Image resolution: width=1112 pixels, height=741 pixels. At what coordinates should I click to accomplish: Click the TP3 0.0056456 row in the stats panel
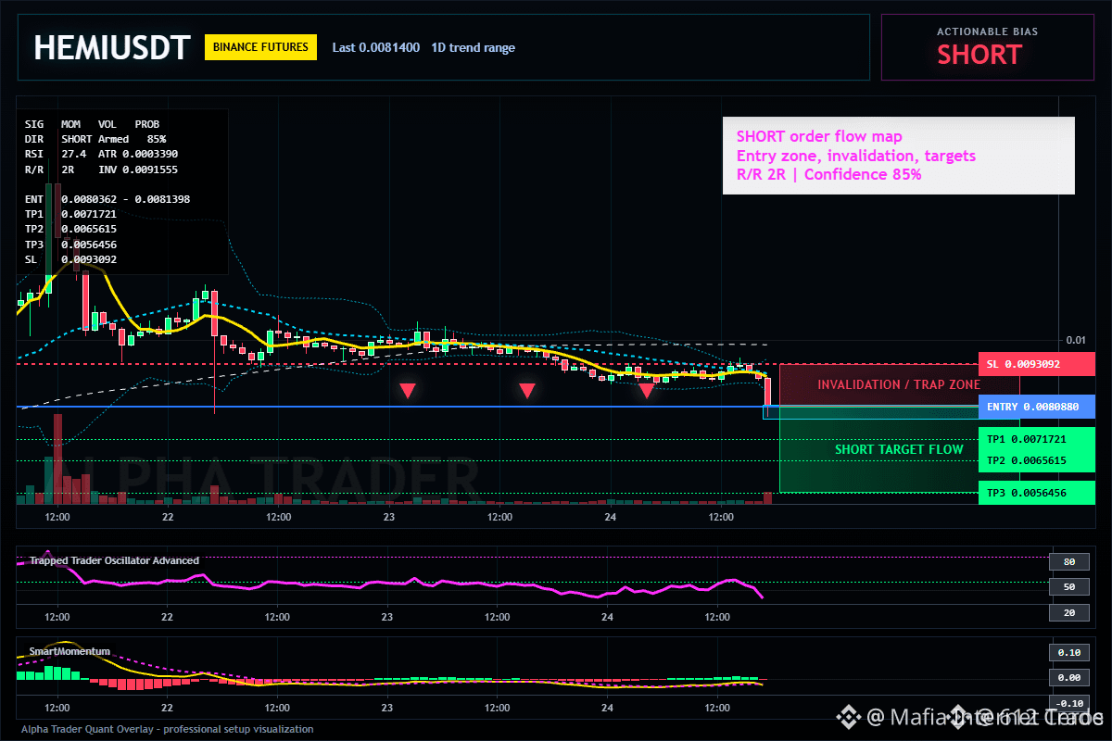click(70, 245)
